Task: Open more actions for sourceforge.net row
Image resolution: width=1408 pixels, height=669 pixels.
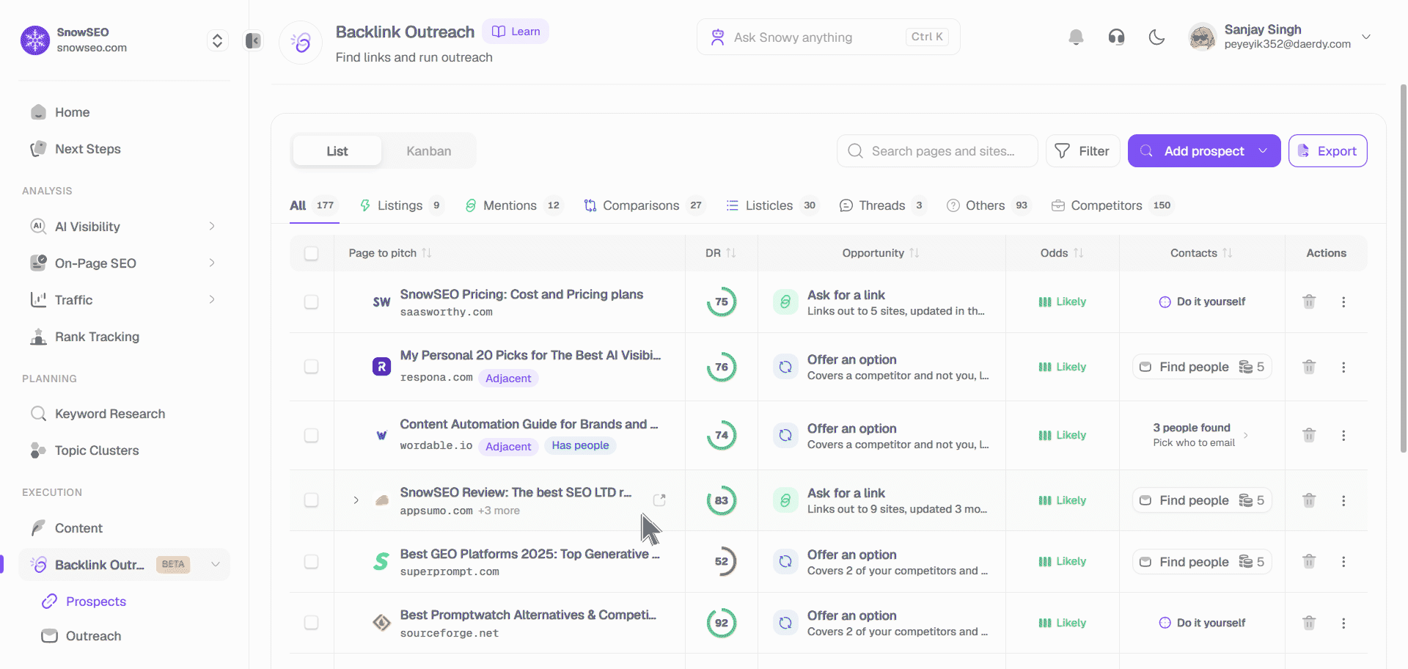Action: 1343,623
